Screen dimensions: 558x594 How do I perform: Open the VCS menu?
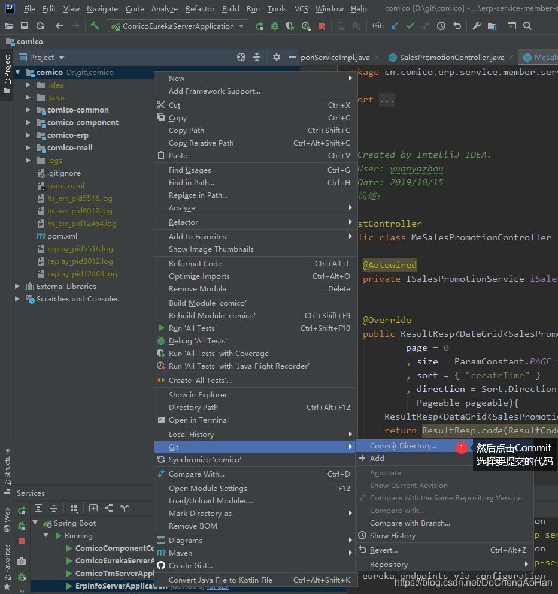coord(301,9)
